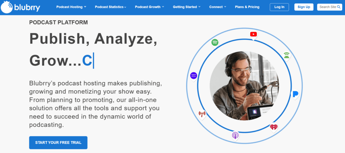This screenshot has height=153, width=345.
Task: Go to Plans & Pricing
Action: (x=247, y=7)
